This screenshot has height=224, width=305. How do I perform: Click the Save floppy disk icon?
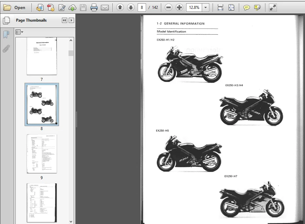coord(83,8)
